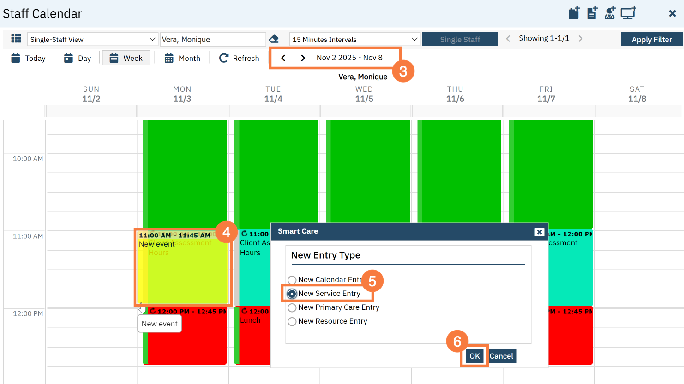Click the eraser icon beside staff name
684x384 pixels.
274,39
